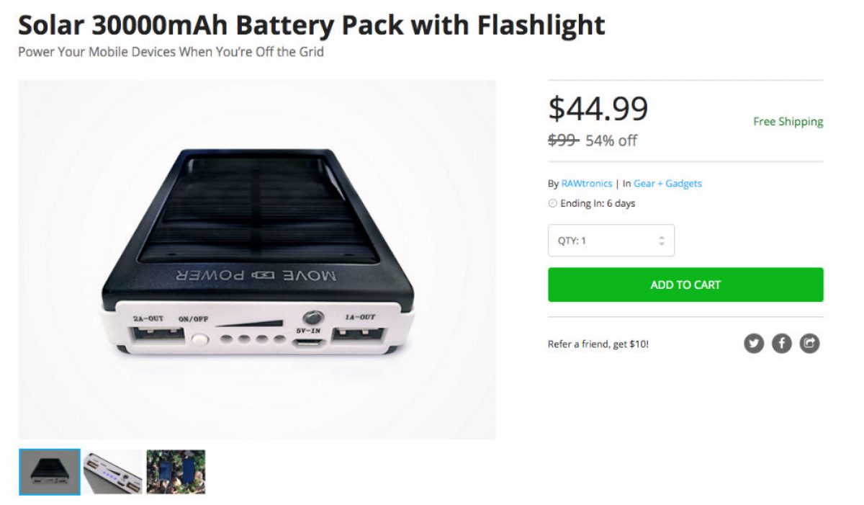Click the Free Shipping label

pos(788,122)
